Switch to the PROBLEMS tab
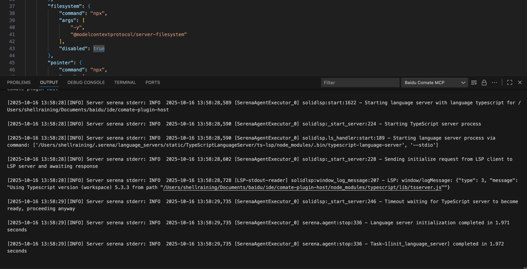 [x=19, y=82]
